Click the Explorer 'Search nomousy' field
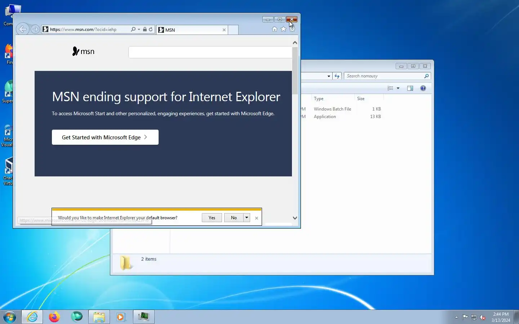The image size is (519, 324). point(384,76)
